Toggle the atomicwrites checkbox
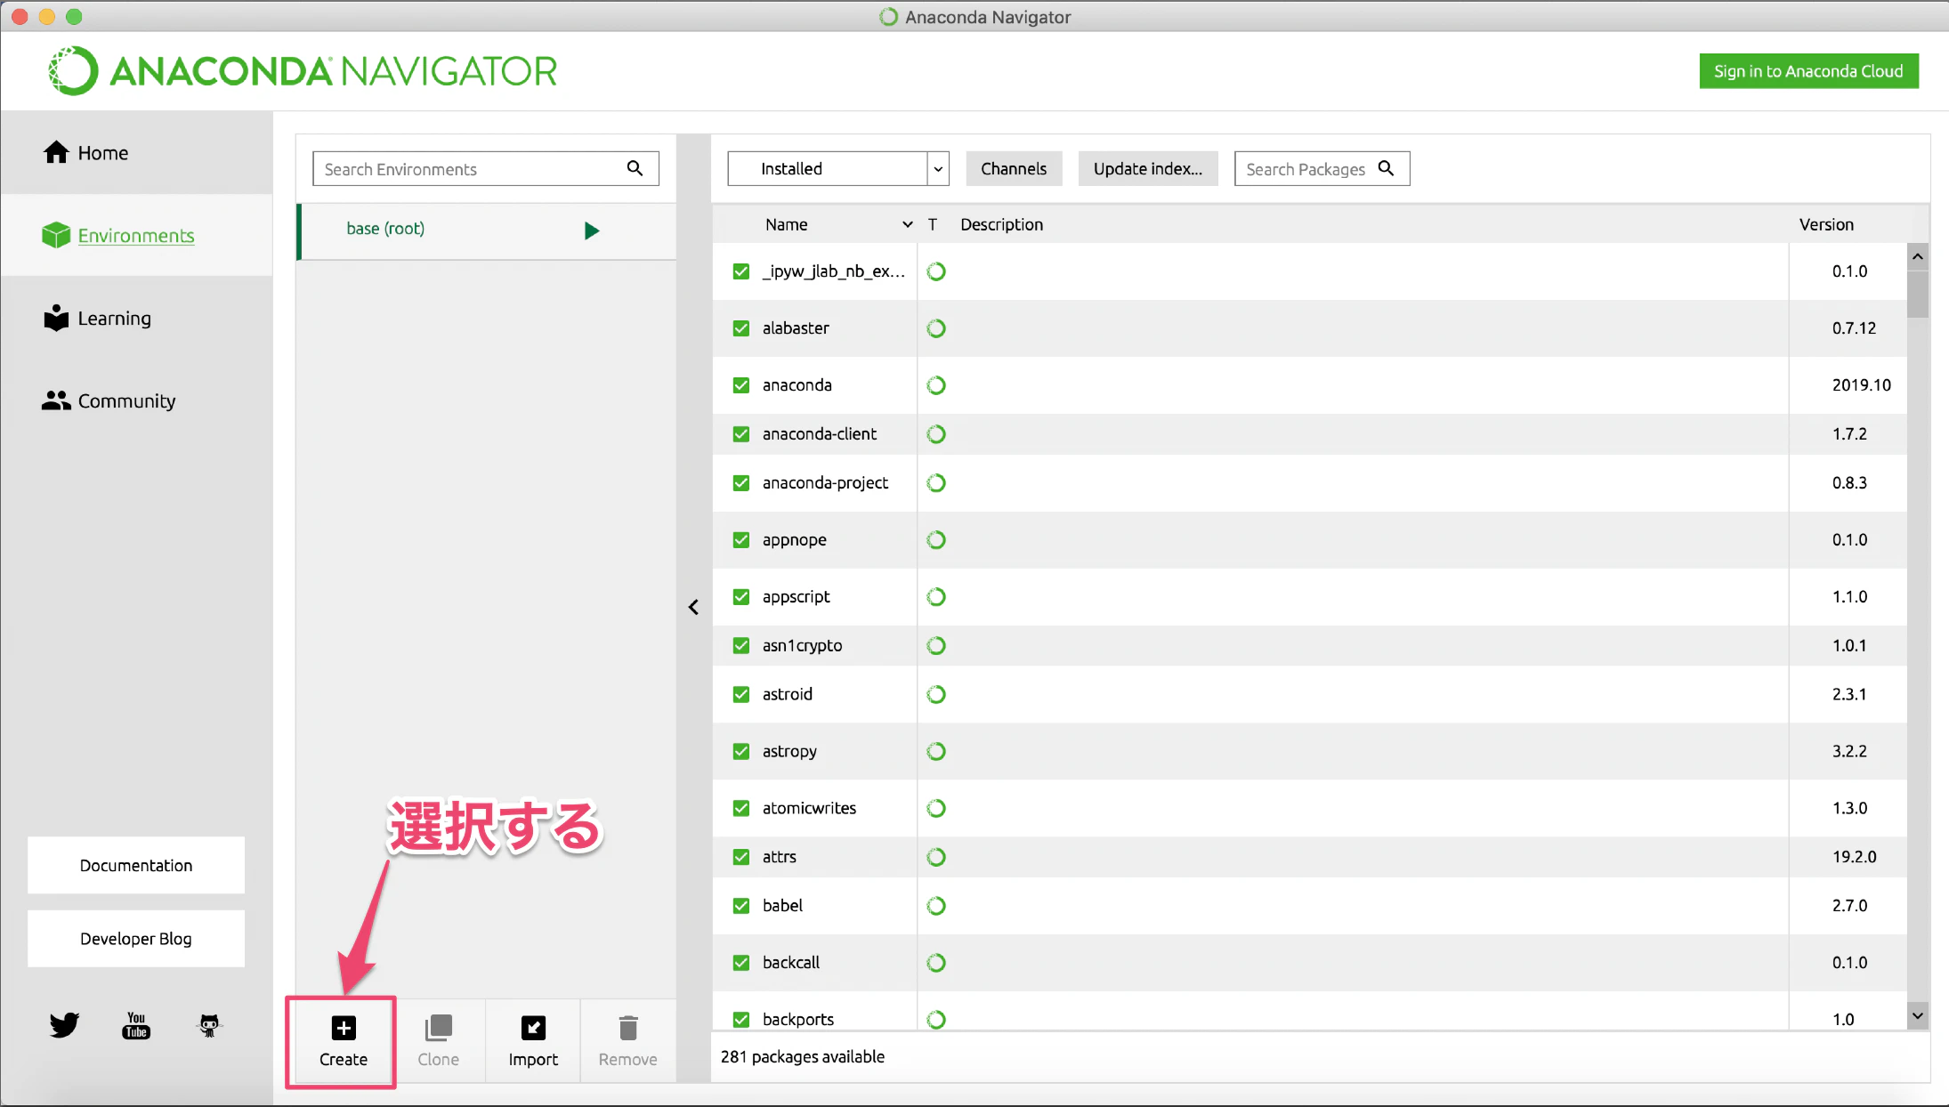 [x=741, y=809]
